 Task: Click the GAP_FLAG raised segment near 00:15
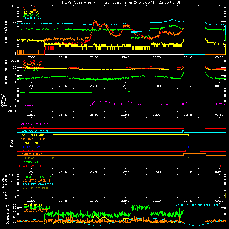pos(194,127)
